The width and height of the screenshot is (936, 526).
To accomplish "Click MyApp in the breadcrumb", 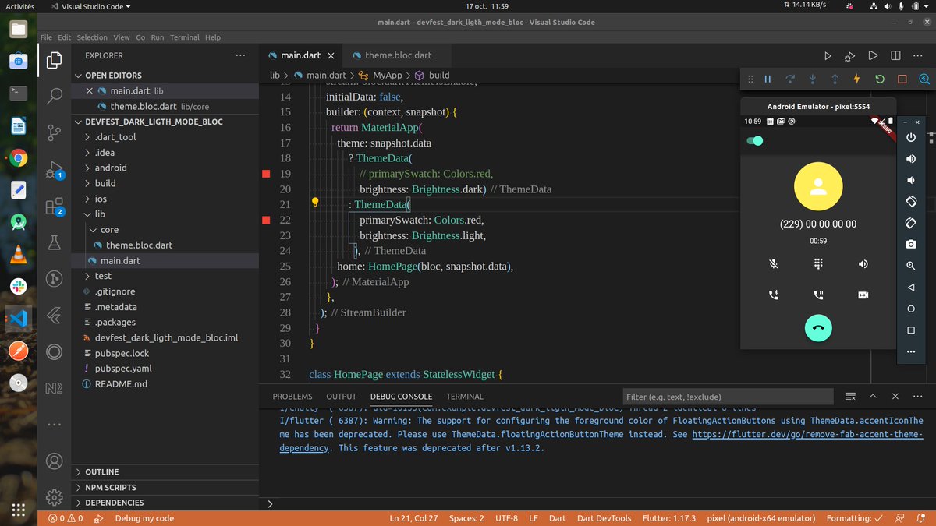I will click(388, 76).
